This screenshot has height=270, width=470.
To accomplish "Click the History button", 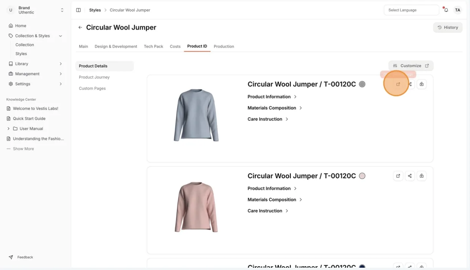I will (x=448, y=27).
